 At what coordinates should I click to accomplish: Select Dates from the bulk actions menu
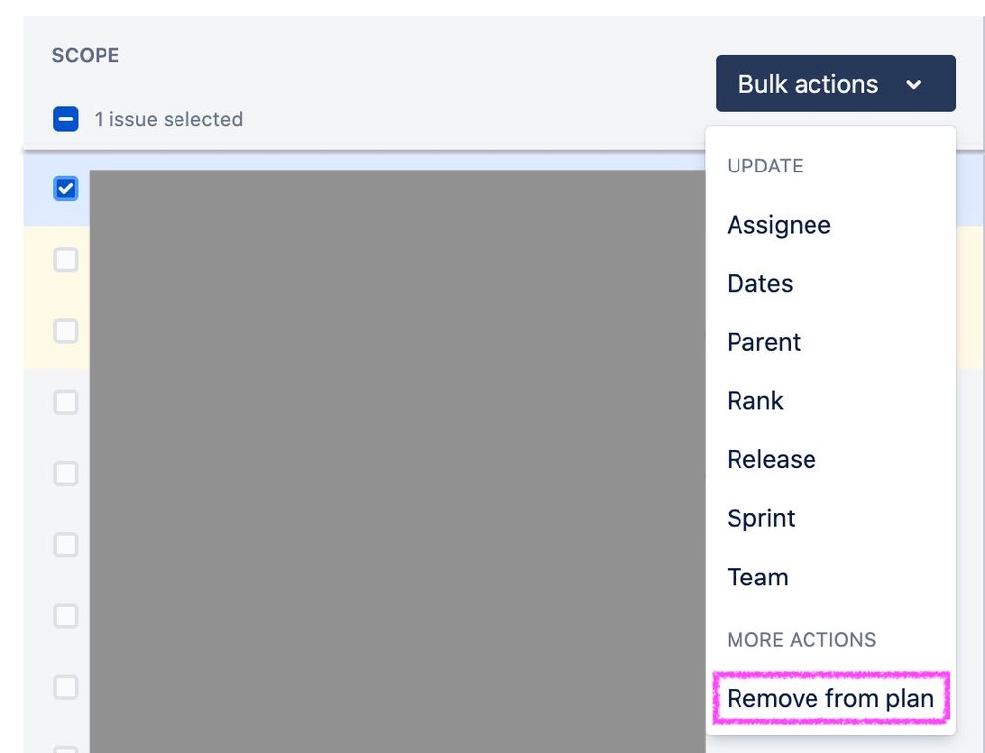tap(759, 284)
